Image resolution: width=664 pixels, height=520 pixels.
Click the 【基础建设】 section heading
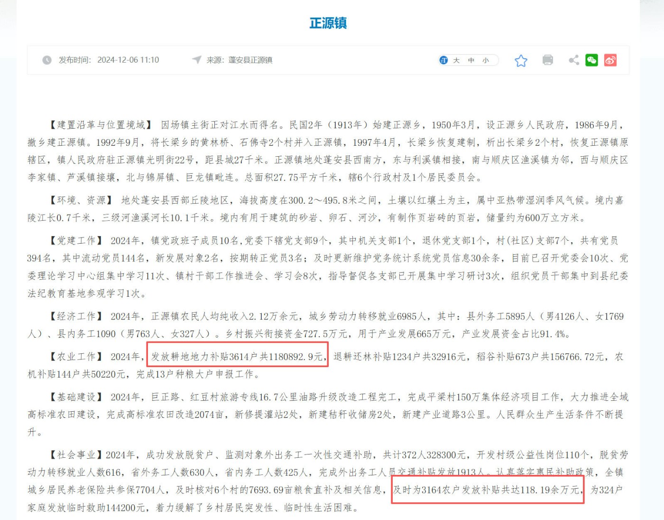[x=76, y=397]
